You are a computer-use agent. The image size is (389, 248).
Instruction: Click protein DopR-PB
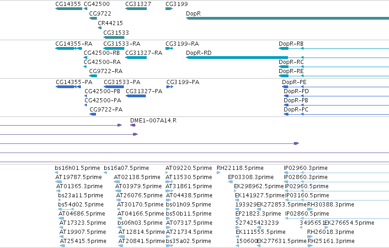[x=336, y=105]
